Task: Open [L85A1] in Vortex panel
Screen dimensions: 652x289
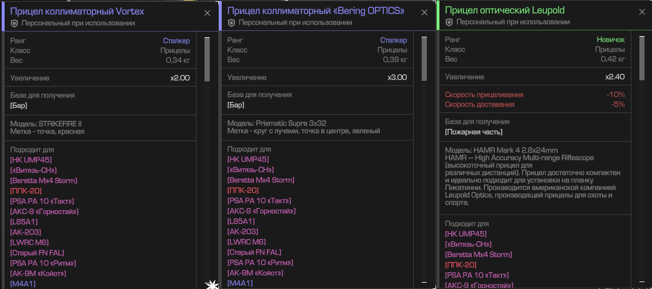Action: pyautogui.click(x=23, y=222)
